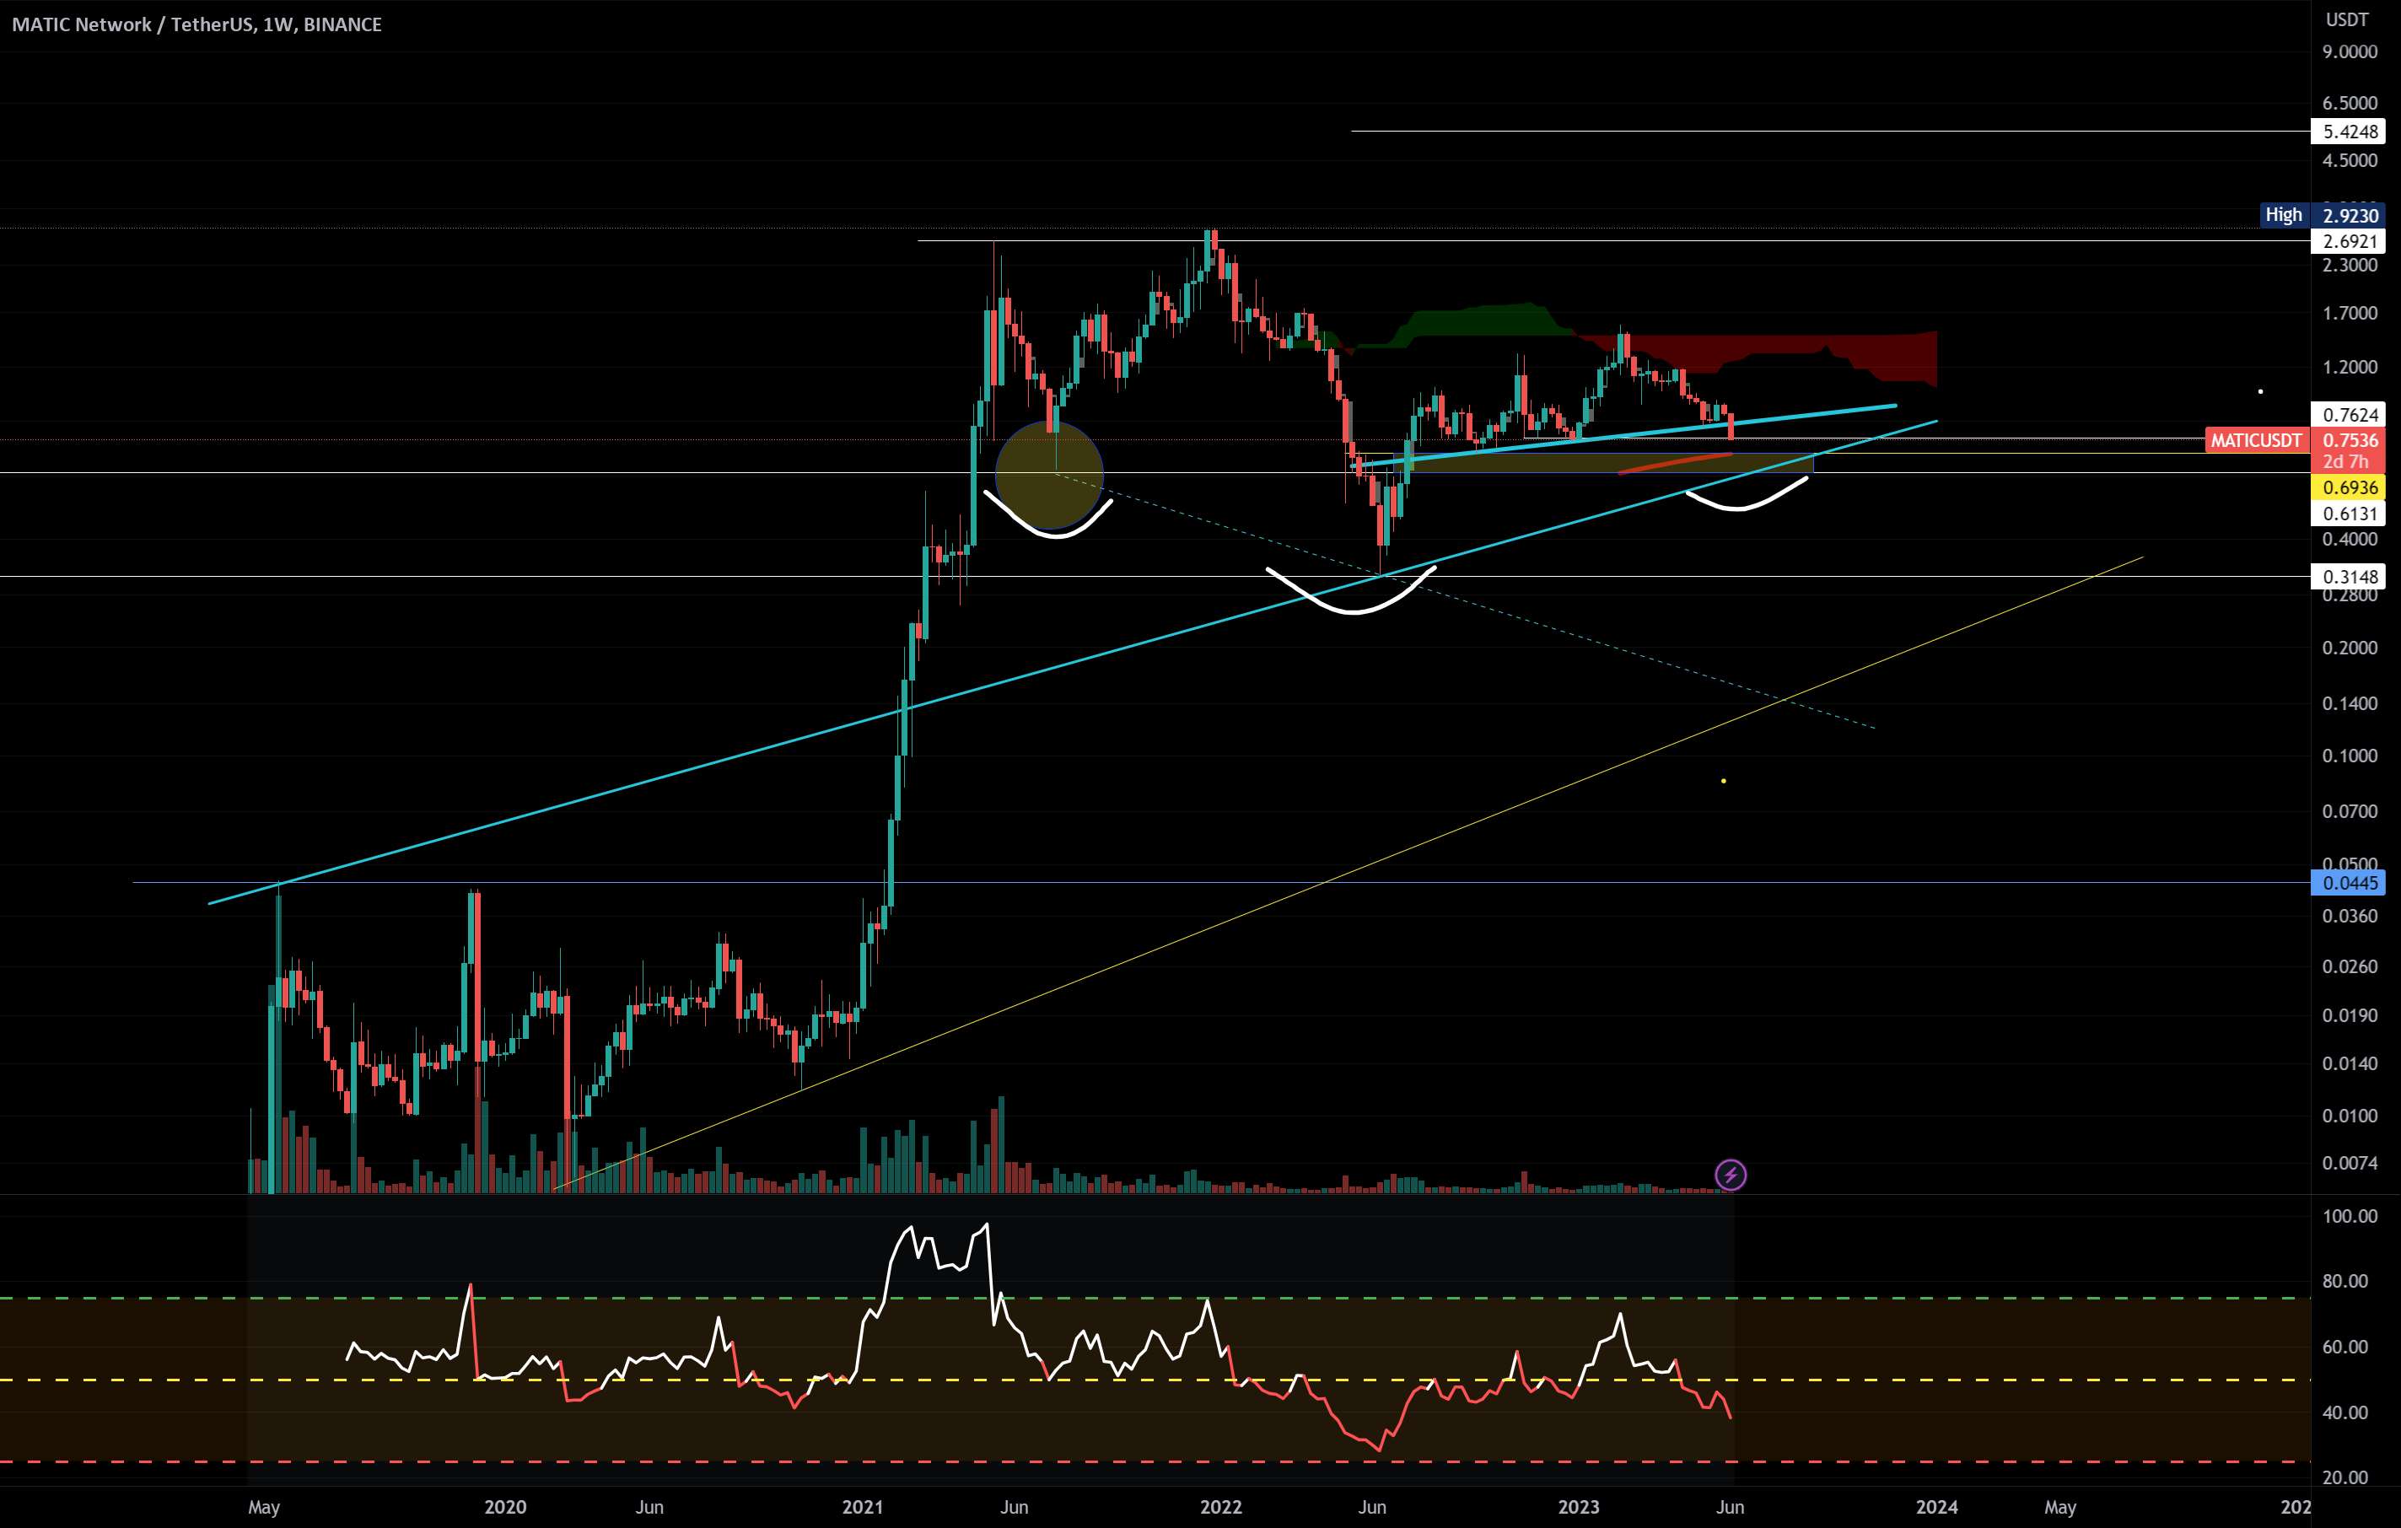Screen dimensions: 2401x1528
Task: Select the yellow circle drawing on chart
Action: point(1050,475)
